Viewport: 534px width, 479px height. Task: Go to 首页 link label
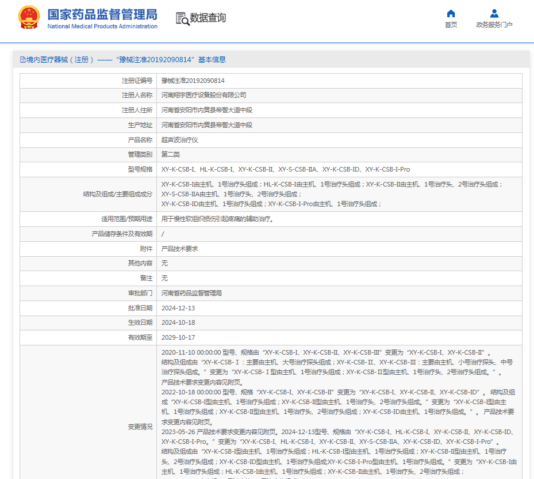point(451,25)
